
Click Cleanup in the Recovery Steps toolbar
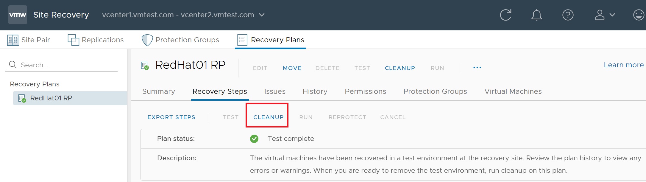point(268,117)
